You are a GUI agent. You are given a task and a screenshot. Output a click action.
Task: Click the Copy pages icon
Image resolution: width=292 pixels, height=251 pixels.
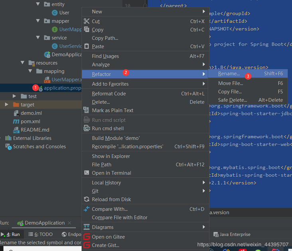(87, 29)
